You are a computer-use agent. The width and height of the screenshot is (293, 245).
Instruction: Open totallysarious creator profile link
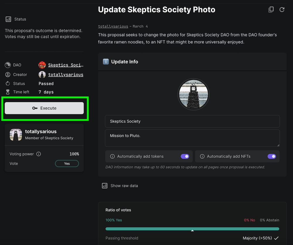tap(66, 75)
